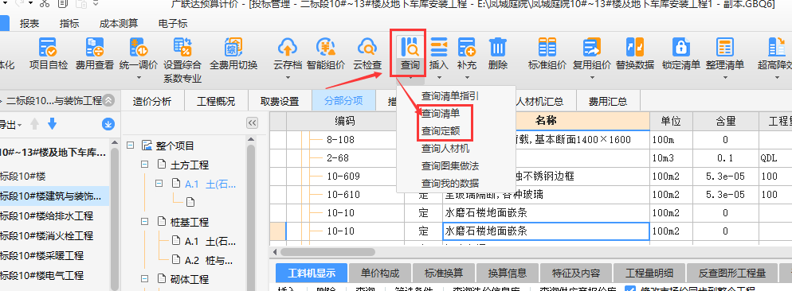This screenshot has width=792, height=291.
Task: Open the dropdown arrow under 统一调价
Action: 139,78
